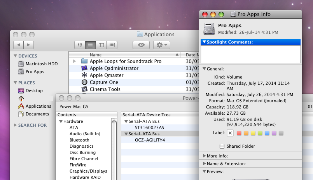The width and height of the screenshot is (313, 180).
Task: Switch Finder to icon view
Action: tap(80, 45)
